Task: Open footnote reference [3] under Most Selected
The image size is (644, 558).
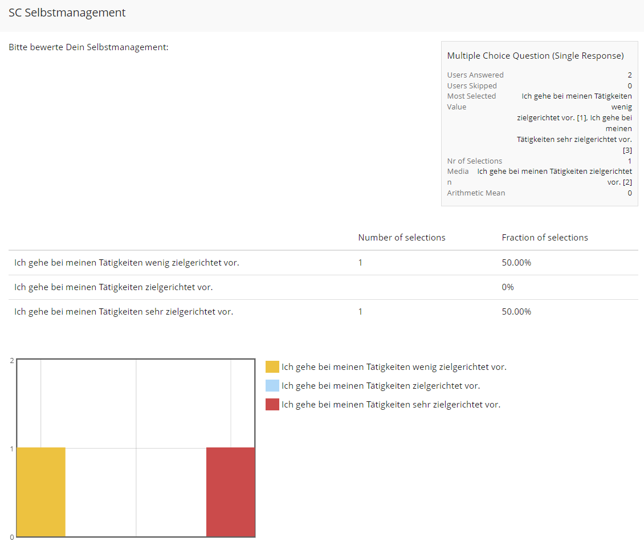Action: (x=627, y=150)
